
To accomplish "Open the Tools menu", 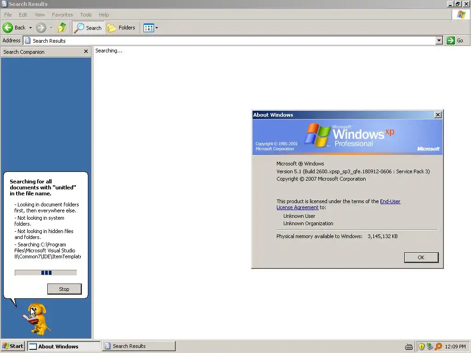I will click(x=86, y=15).
